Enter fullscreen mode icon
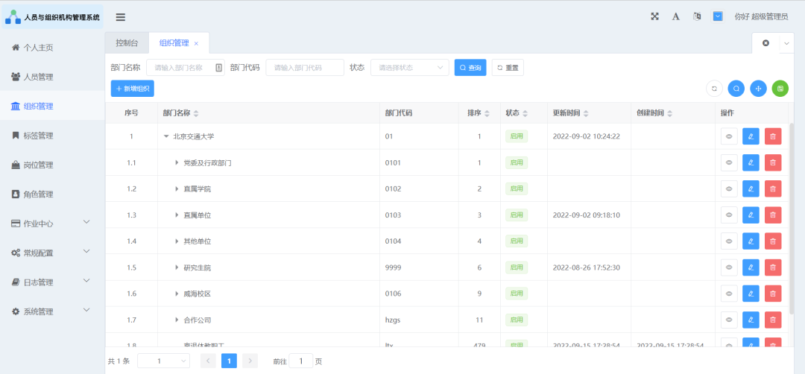 point(654,16)
